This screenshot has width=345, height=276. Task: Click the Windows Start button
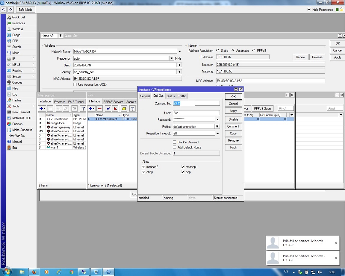[7, 272]
